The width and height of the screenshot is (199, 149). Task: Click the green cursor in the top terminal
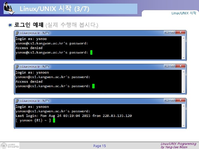tap(91, 52)
